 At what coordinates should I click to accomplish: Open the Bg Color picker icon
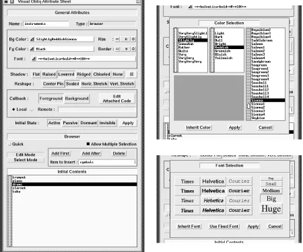[32, 39]
